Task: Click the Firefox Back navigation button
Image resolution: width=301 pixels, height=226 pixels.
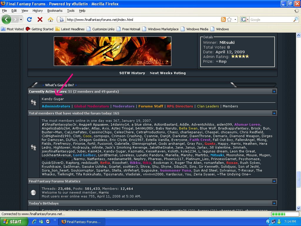Action: coord(7,20)
